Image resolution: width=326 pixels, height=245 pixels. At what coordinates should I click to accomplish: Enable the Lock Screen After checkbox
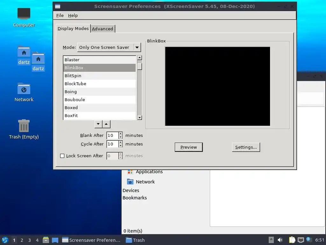[x=62, y=156]
